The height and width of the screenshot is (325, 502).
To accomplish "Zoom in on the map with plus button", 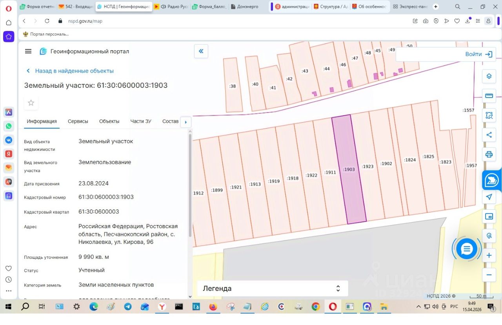I will click(489, 256).
